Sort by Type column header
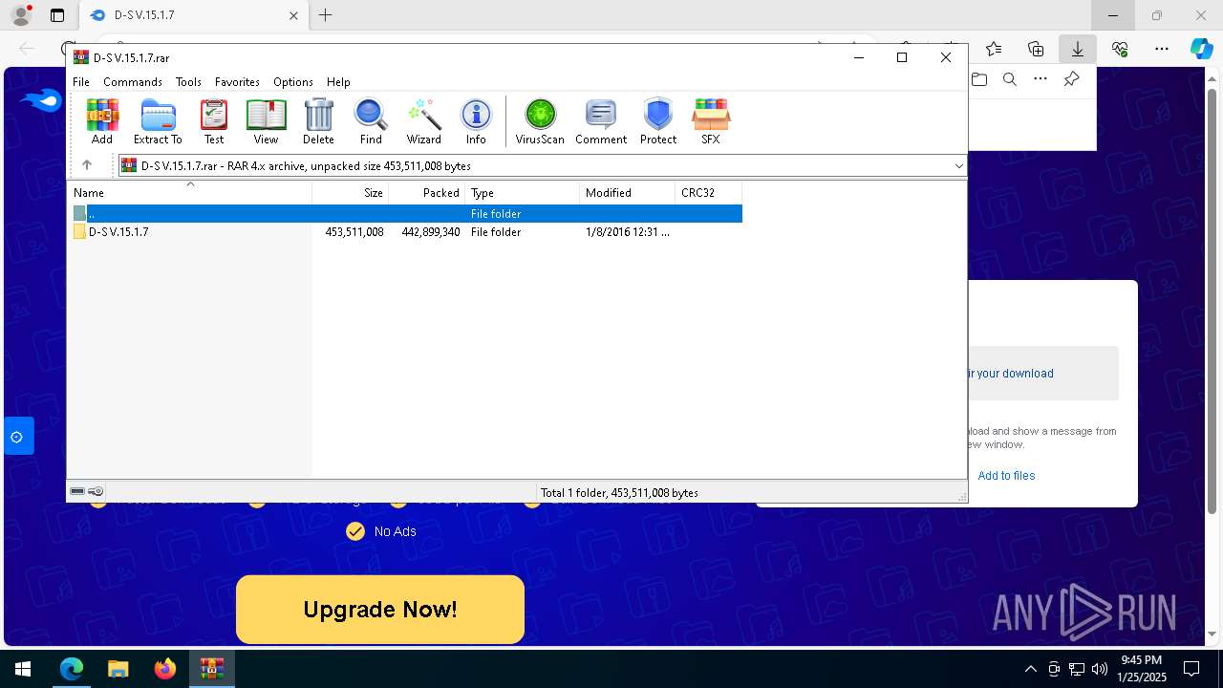 (522, 193)
